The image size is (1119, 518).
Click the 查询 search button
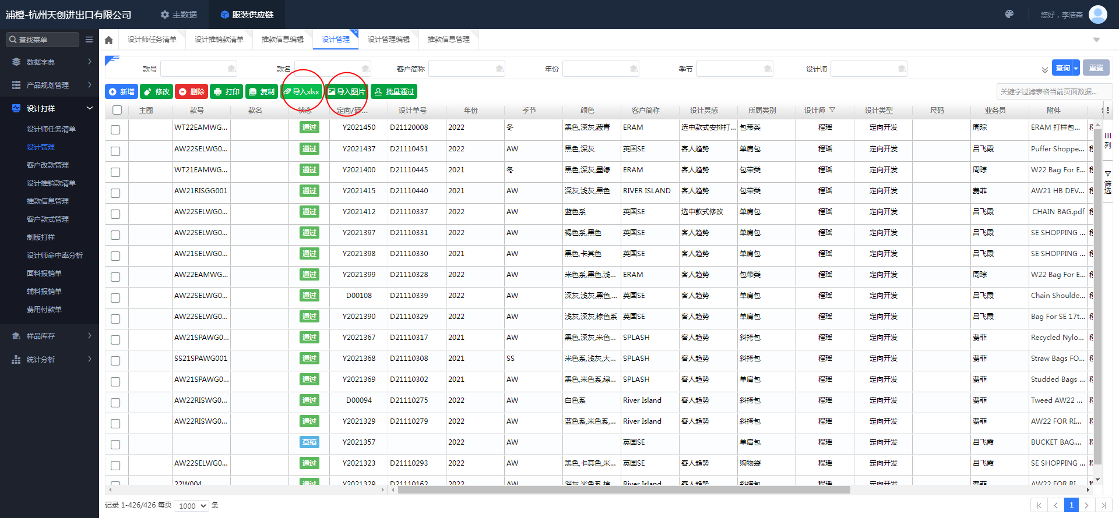pyautogui.click(x=1062, y=68)
